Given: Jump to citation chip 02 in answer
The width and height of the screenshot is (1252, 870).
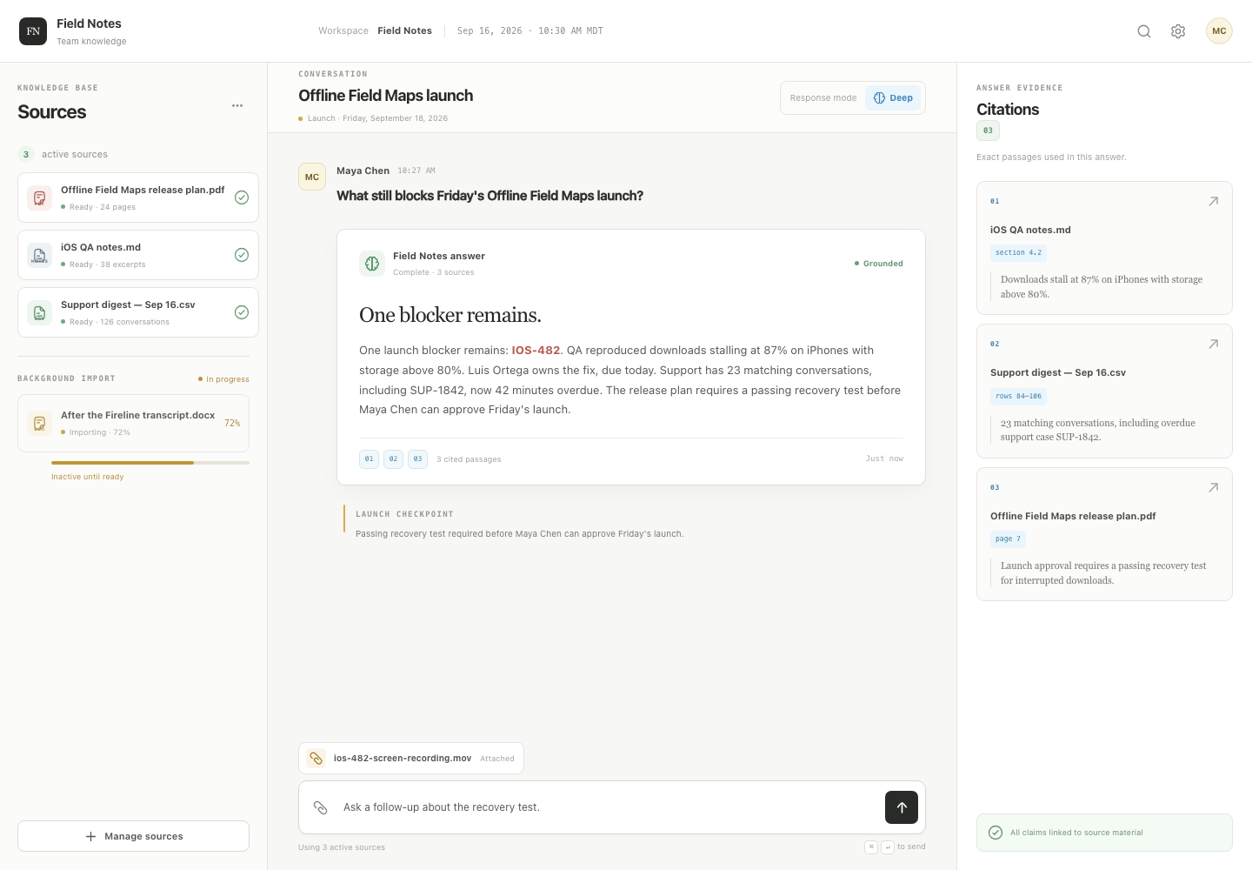Looking at the screenshot, I should 393,458.
